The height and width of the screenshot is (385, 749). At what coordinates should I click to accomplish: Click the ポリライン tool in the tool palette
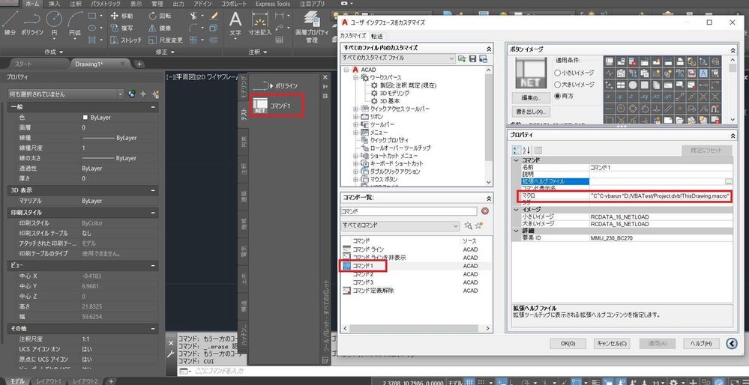(275, 86)
